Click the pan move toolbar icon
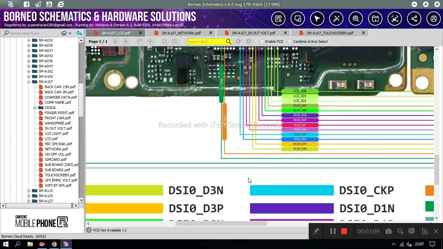 click(x=150, y=41)
